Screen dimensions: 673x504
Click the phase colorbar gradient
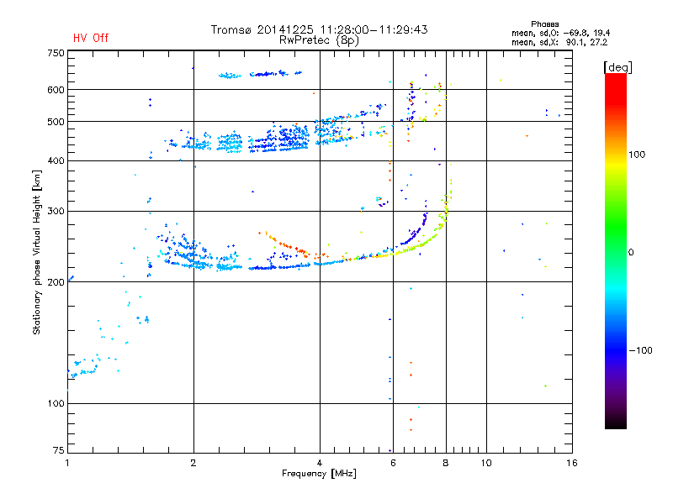tap(616, 251)
